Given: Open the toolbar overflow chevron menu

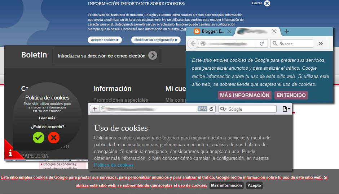Looking at the screenshot, I should 321,43.
